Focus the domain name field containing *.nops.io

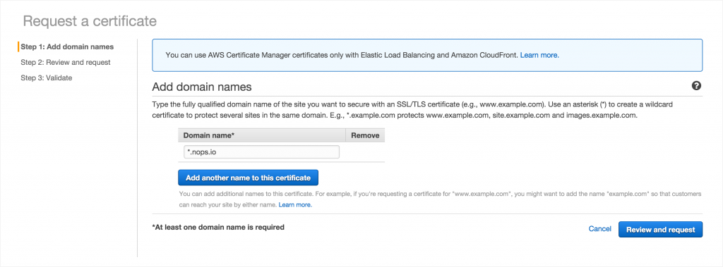261,152
